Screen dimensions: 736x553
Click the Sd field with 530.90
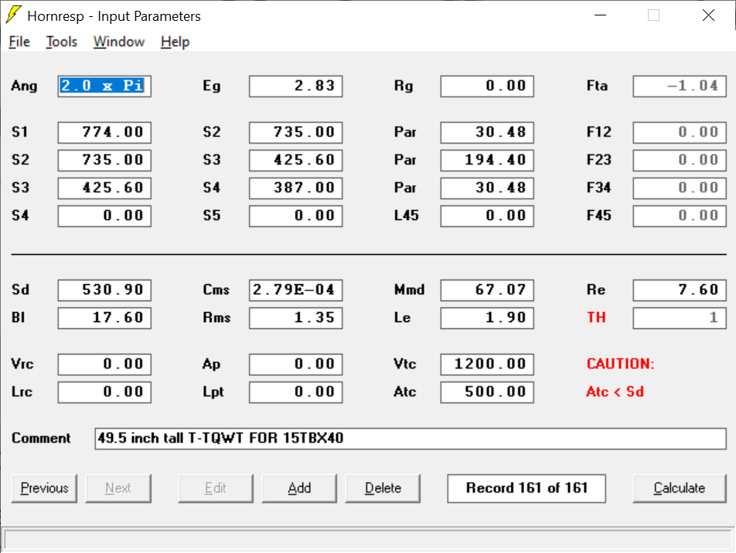pyautogui.click(x=104, y=290)
